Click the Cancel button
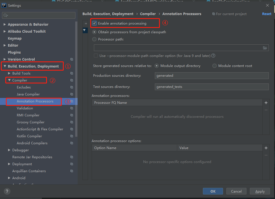275x199 pixels. coord(236,191)
